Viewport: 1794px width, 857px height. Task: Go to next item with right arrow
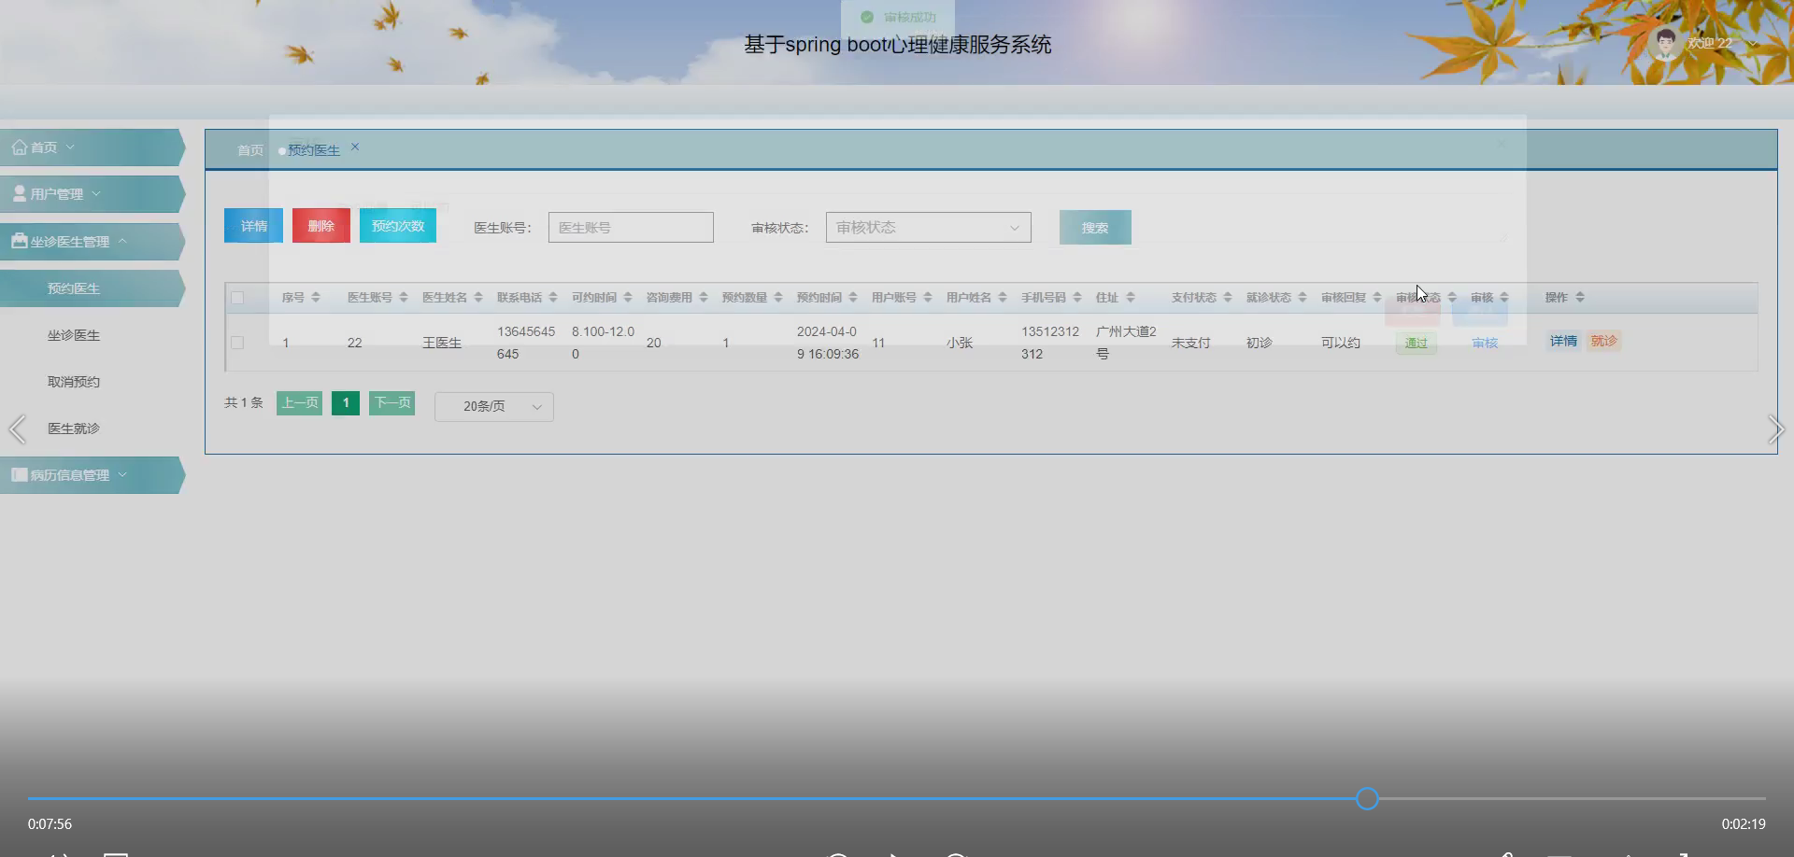(1776, 429)
